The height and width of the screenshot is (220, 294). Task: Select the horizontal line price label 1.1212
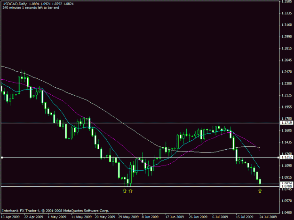[x=286, y=158]
